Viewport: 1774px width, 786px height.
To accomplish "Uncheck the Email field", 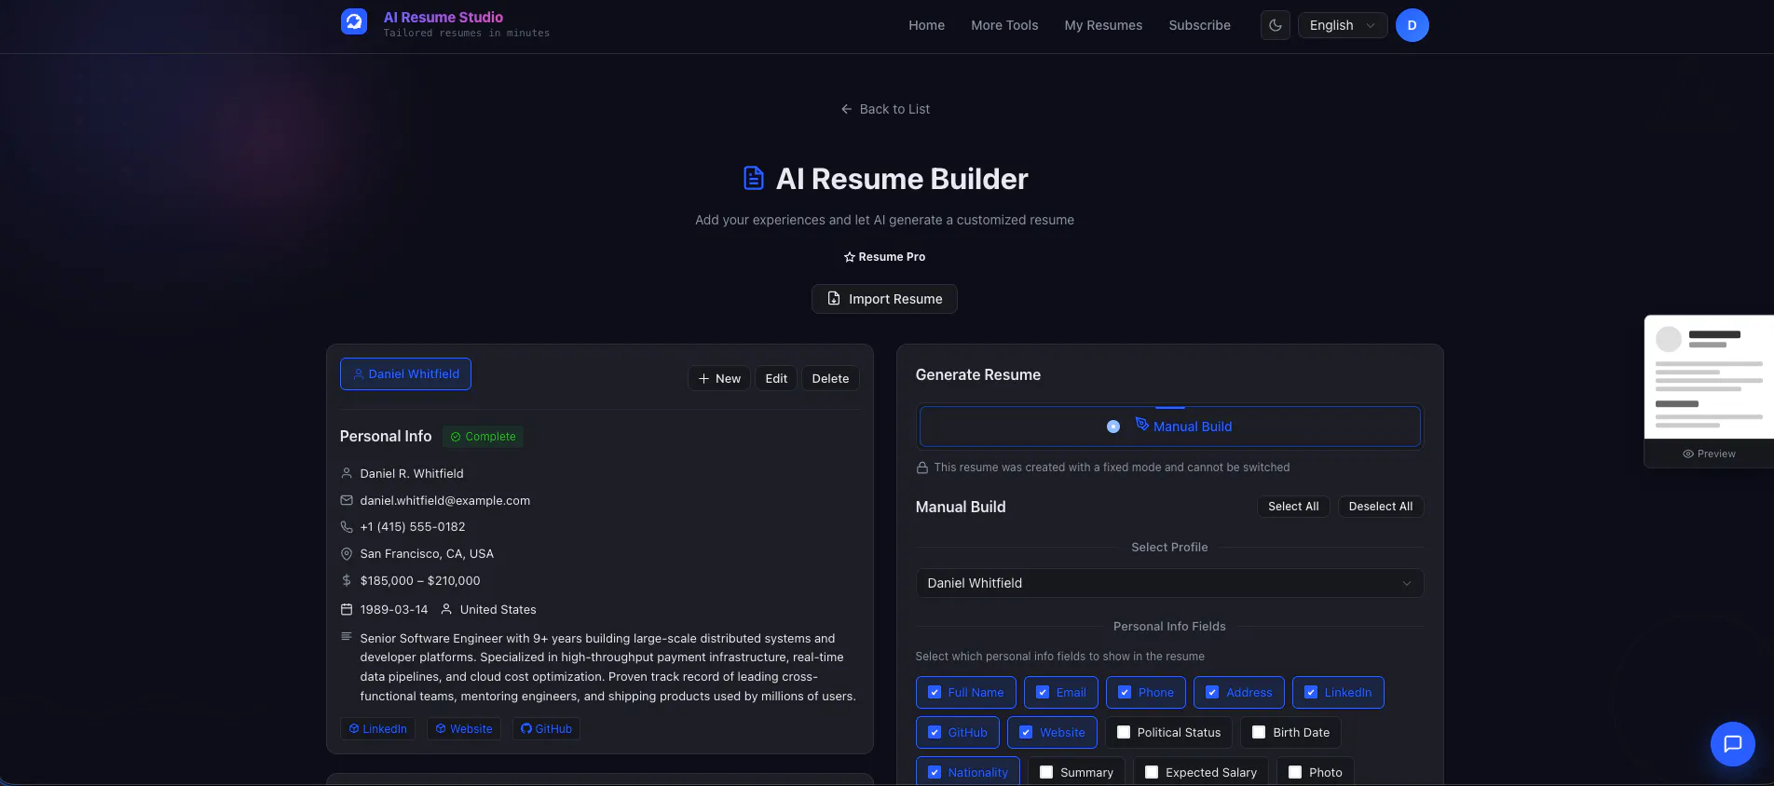I will point(1061,693).
